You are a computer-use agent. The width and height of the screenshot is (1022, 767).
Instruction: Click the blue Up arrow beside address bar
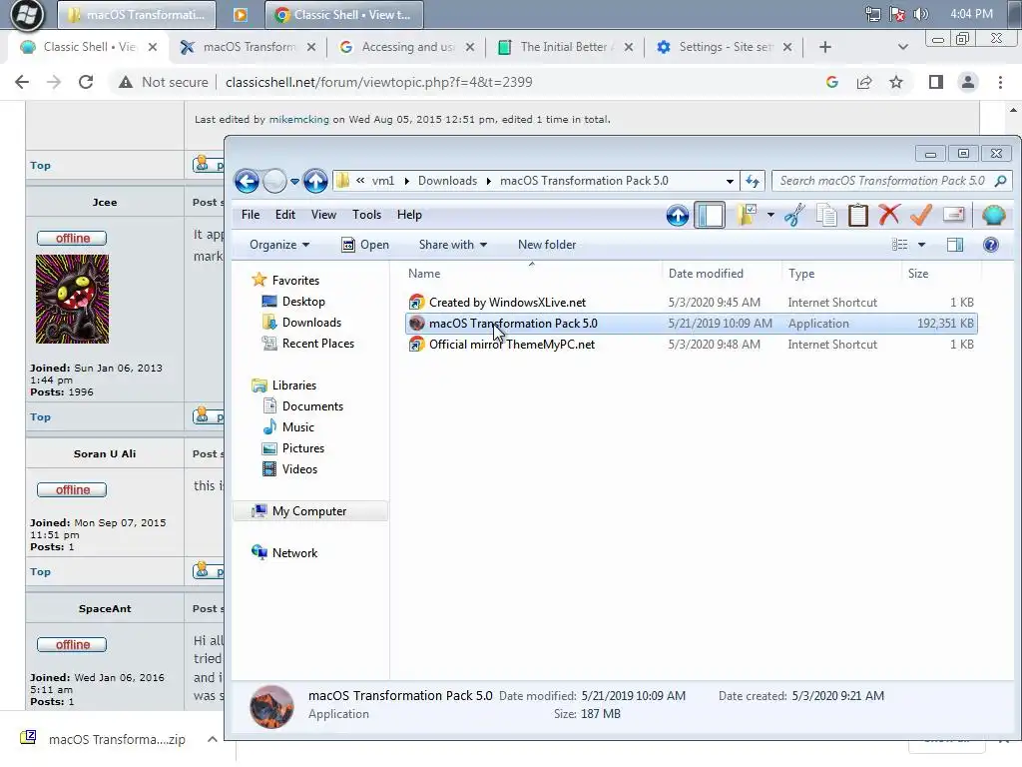[x=315, y=181]
